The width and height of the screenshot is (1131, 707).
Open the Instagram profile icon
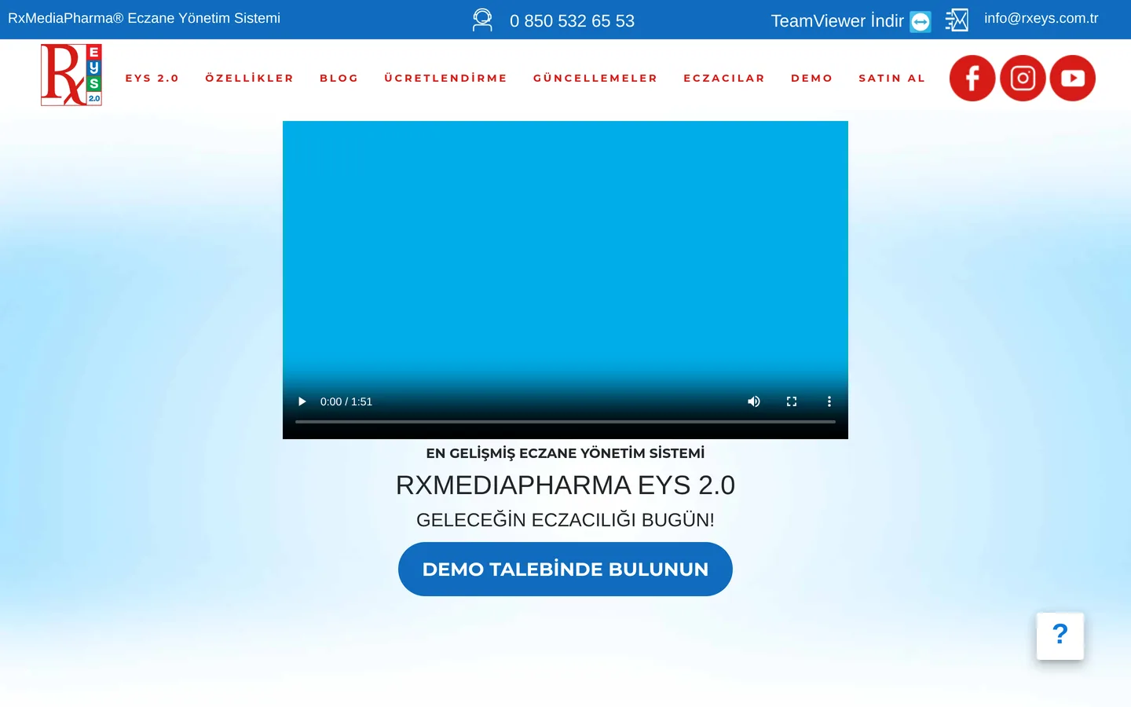point(1023,78)
